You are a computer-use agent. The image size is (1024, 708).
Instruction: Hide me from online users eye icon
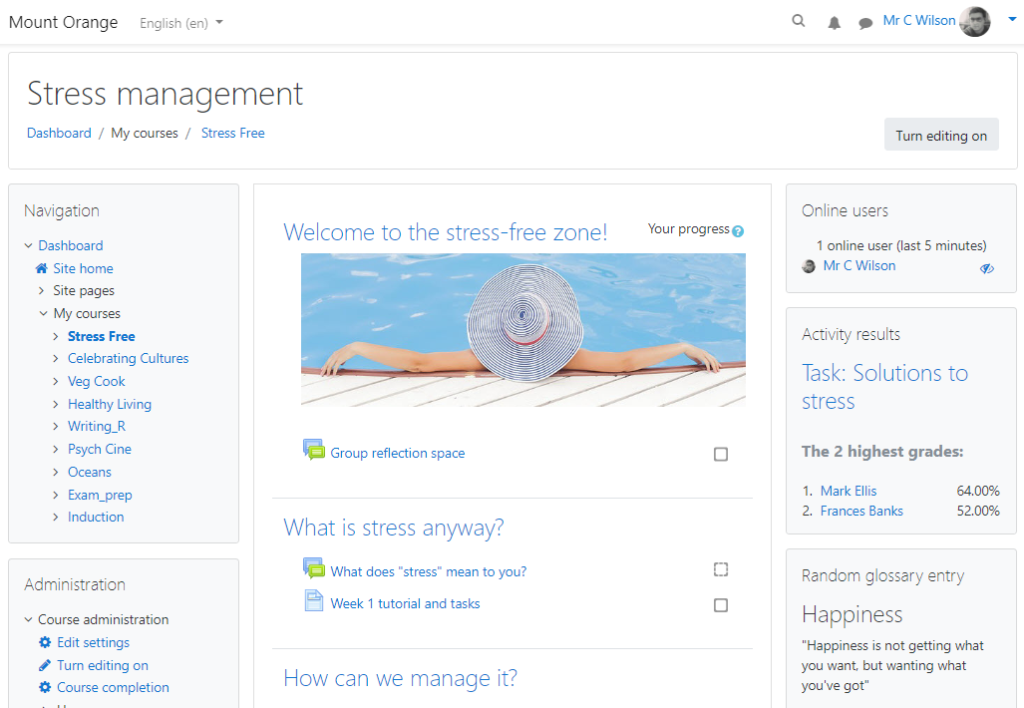point(987,268)
